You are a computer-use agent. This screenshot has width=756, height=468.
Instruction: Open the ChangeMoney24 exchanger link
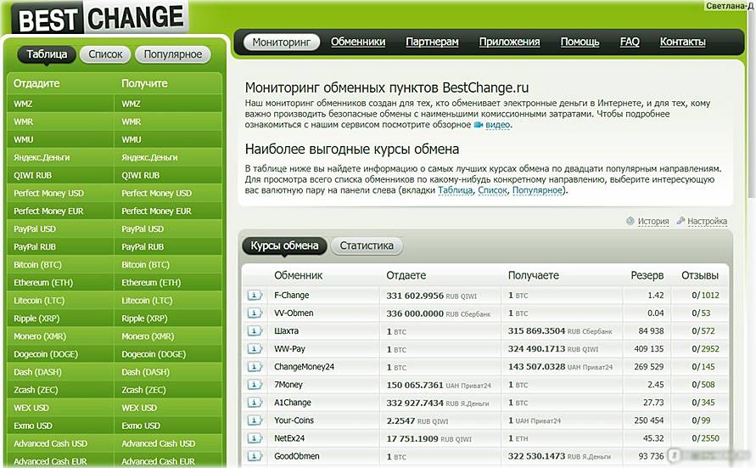pyautogui.click(x=304, y=367)
